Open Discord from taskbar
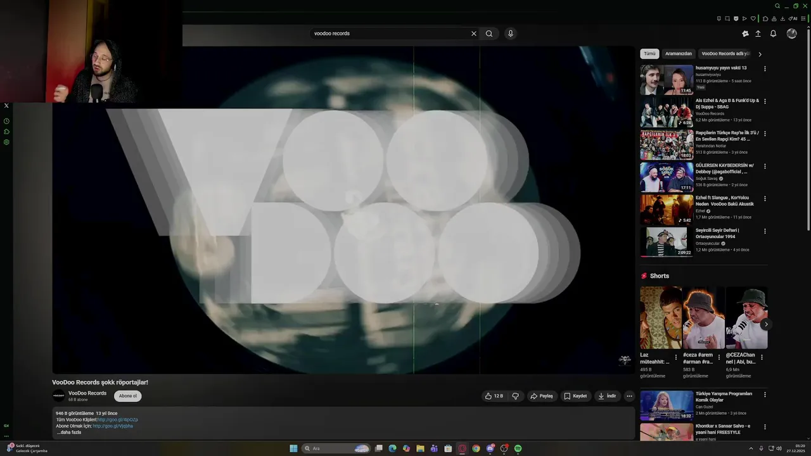Viewport: 811px width, 456px height. coord(490,448)
